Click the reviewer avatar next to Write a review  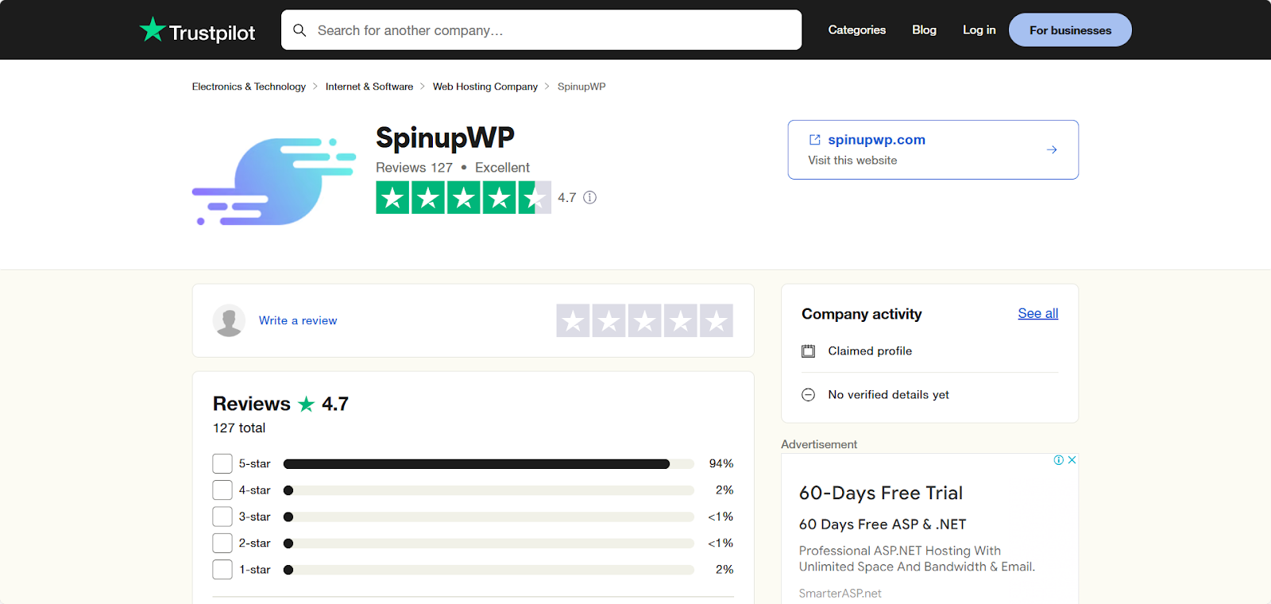click(x=229, y=320)
